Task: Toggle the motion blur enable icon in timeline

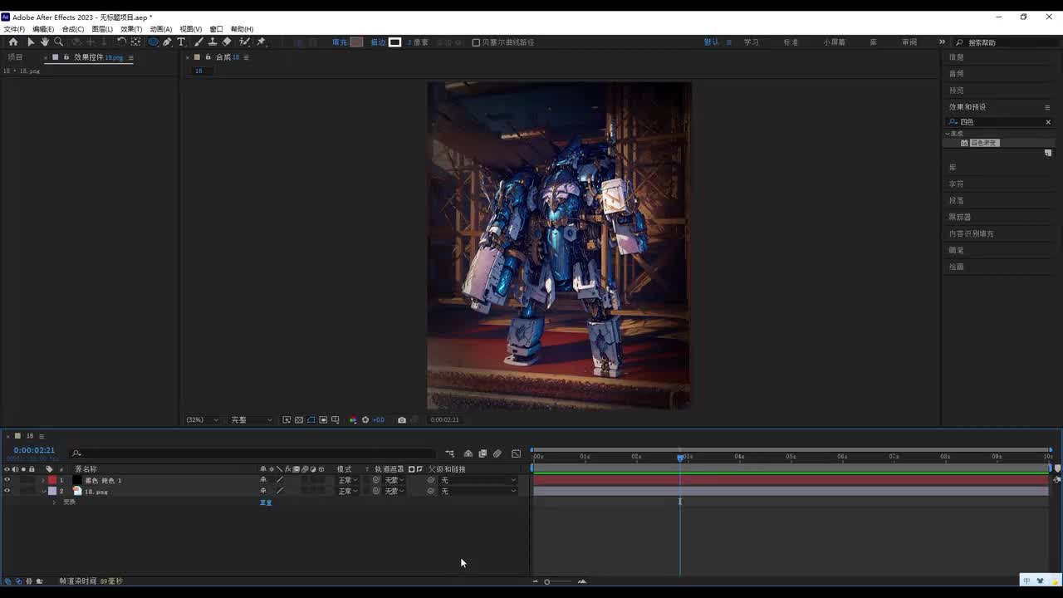Action: (x=497, y=453)
